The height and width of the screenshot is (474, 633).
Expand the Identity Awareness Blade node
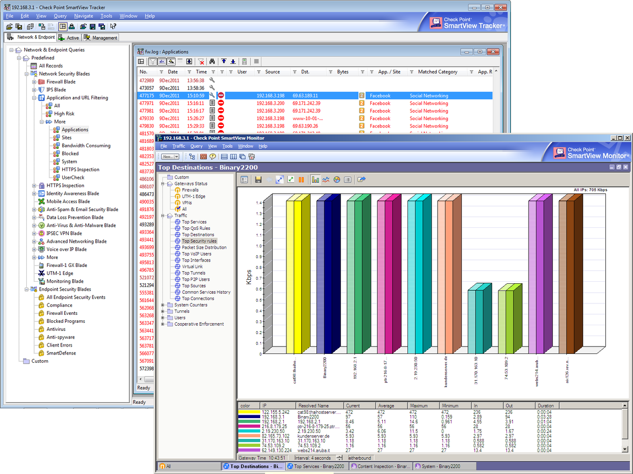pyautogui.click(x=34, y=194)
